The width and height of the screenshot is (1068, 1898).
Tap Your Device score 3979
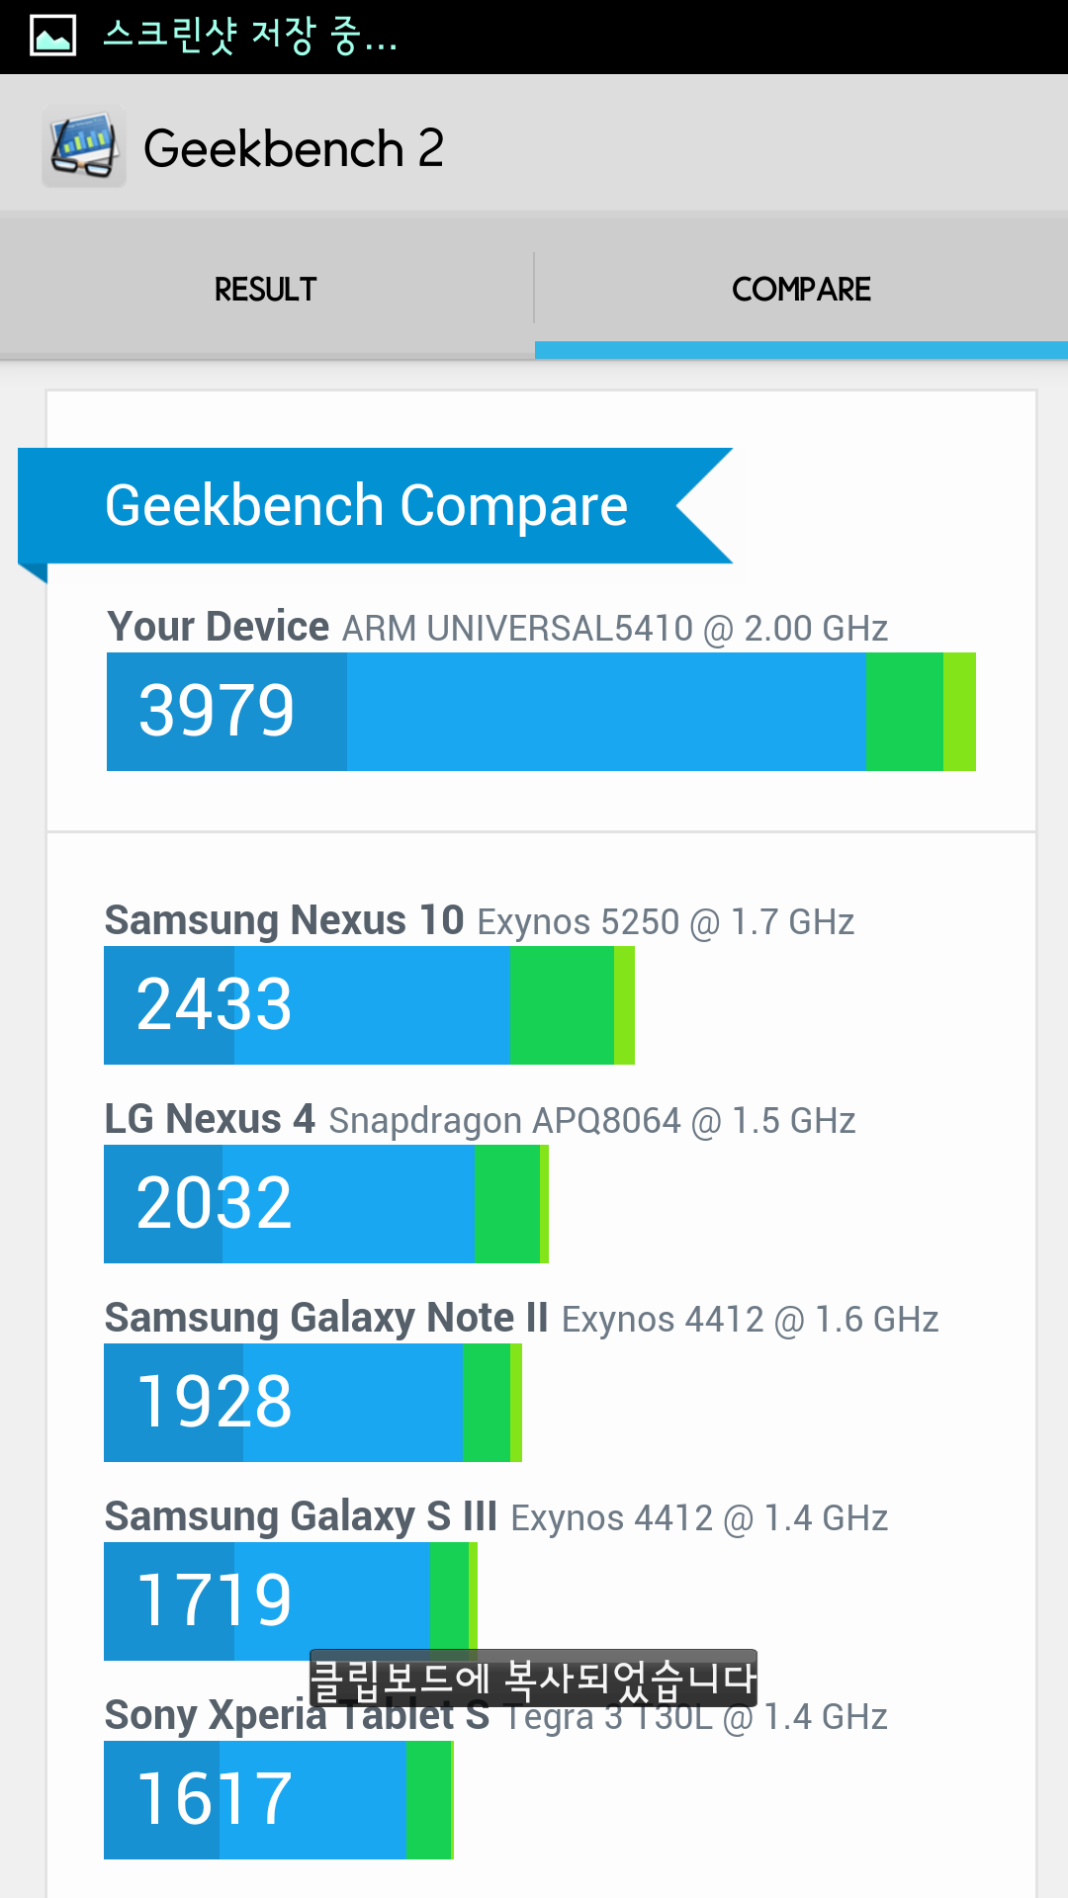pyautogui.click(x=217, y=711)
